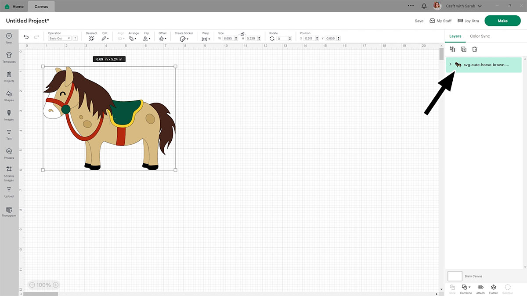The height and width of the screenshot is (296, 527).
Task: Zoom in with the plus button
Action: pos(55,285)
